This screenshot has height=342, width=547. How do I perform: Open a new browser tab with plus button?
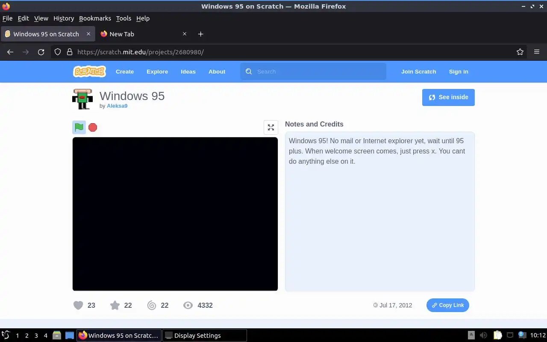pos(200,34)
